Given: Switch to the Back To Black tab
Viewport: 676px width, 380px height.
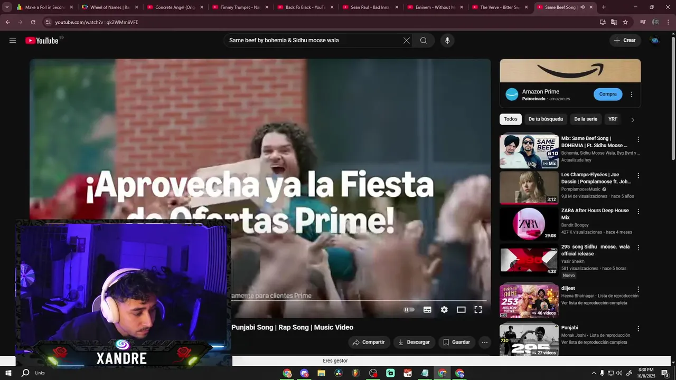Looking at the screenshot, I should pos(305,7).
